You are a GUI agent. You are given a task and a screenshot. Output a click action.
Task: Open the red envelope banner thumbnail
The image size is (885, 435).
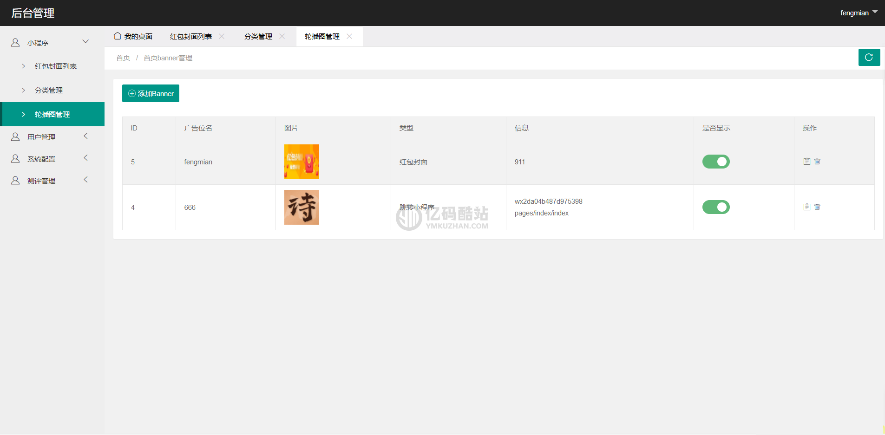(302, 162)
